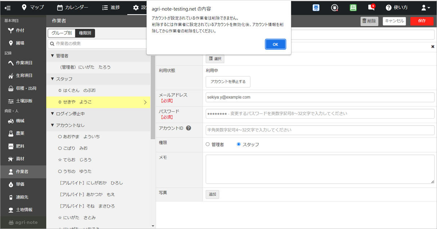Click the 作業者の検索 search field
437x229 pixels.
pos(98,44)
